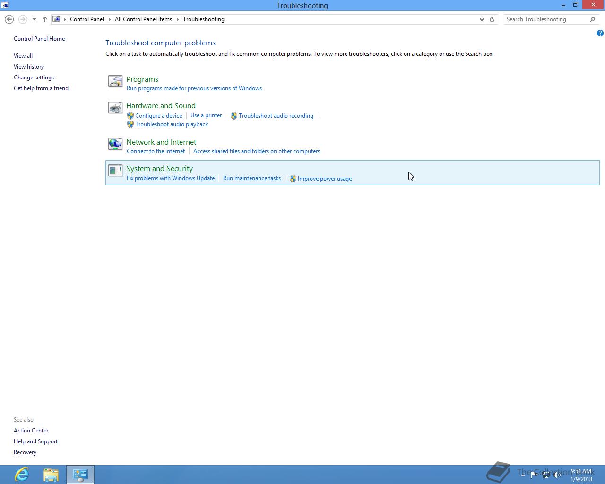Click the Action Center flag tray icon
This screenshot has width=605, height=484.
[534, 475]
